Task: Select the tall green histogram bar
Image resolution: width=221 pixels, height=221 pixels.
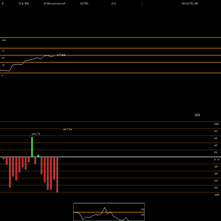Action: point(32,147)
